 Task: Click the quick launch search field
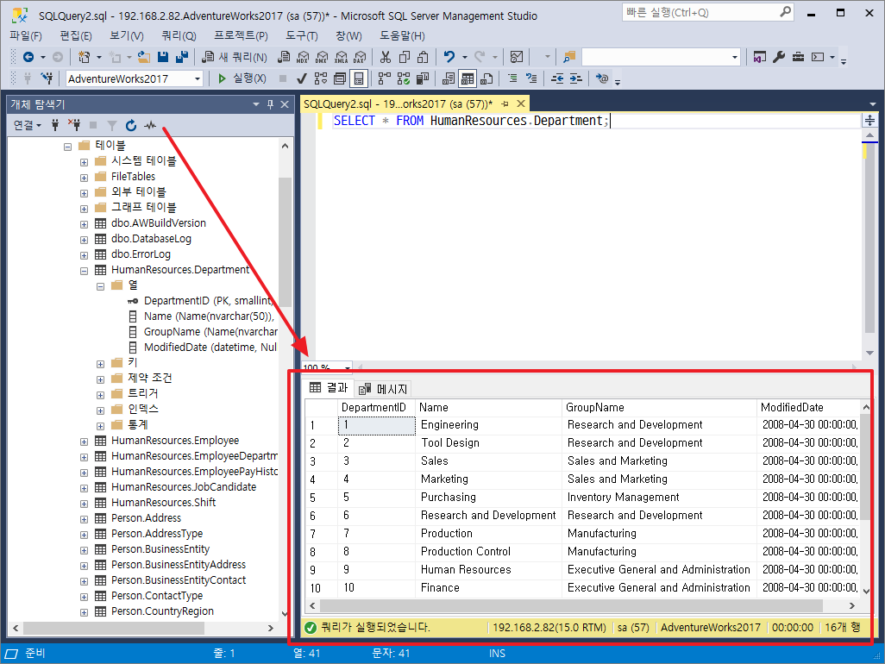click(708, 12)
